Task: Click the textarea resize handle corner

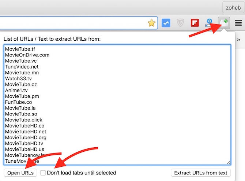Action: (229, 163)
